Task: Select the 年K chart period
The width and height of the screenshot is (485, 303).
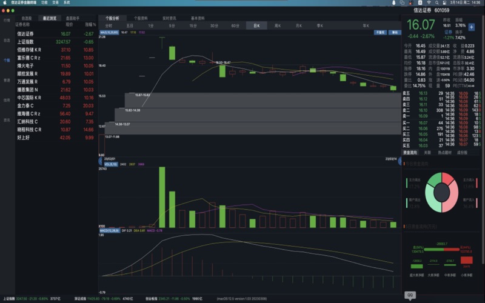Action: 366,25
